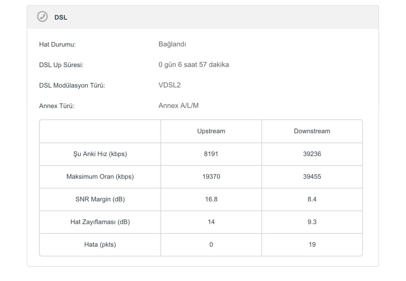Click the DSL phone icon in header
This screenshot has width=406, height=281.
(x=42, y=17)
